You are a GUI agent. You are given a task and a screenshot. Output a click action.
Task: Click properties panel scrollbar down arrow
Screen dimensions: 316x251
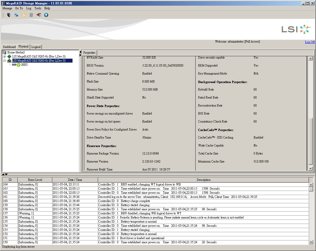click(x=311, y=169)
